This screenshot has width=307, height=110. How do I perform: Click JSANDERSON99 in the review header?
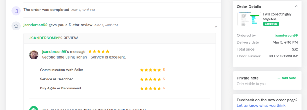pyautogui.click(x=44, y=38)
